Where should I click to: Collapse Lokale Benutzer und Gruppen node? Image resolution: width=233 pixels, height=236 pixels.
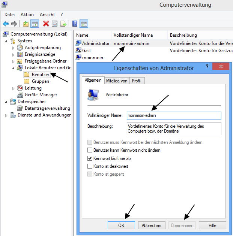tap(13, 68)
